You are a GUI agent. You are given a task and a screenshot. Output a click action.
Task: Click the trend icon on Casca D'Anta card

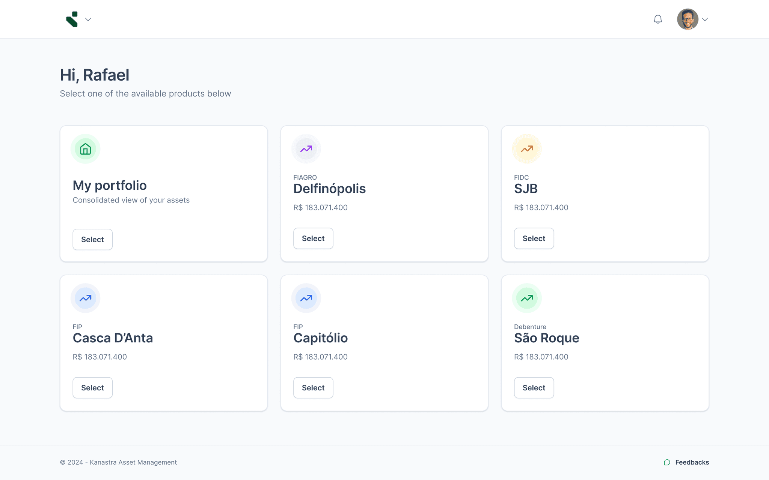(x=85, y=298)
